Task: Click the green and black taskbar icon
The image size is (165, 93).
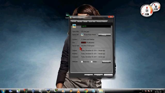Action: tap(56, 91)
